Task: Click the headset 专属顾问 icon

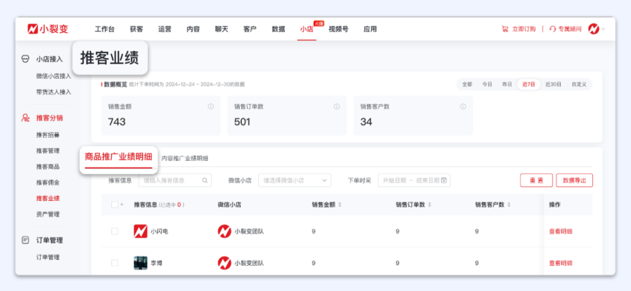Action: point(552,29)
